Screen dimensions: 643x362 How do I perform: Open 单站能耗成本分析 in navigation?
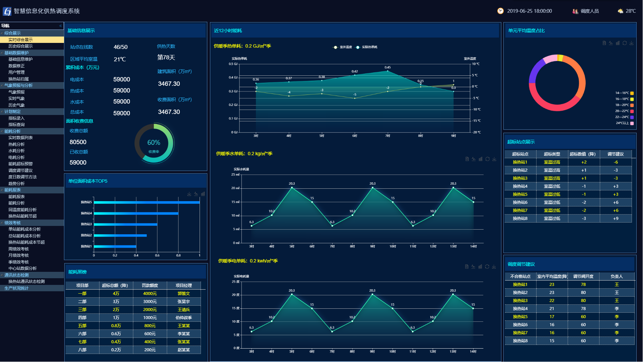[x=32, y=229]
